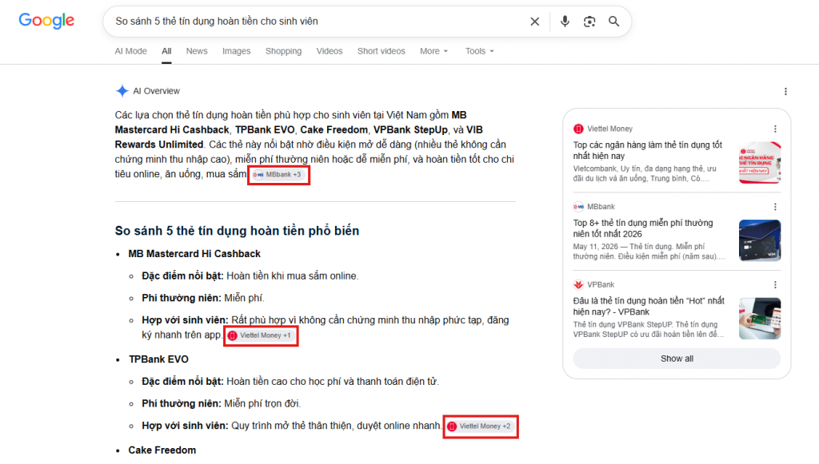Open 'Top các ngân hàng làm thẻ tín dụng' article
The width and height of the screenshot is (819, 464).
click(648, 150)
